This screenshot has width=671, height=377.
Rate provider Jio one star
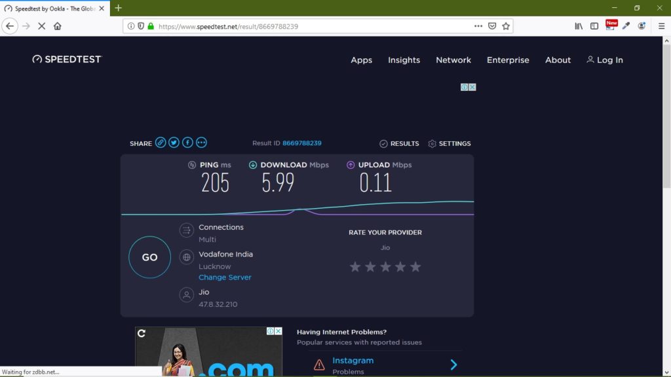point(355,267)
